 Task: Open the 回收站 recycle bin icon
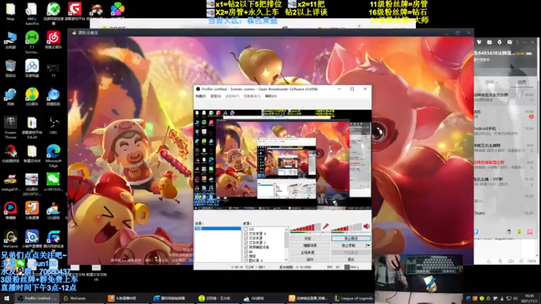[x=10, y=68]
